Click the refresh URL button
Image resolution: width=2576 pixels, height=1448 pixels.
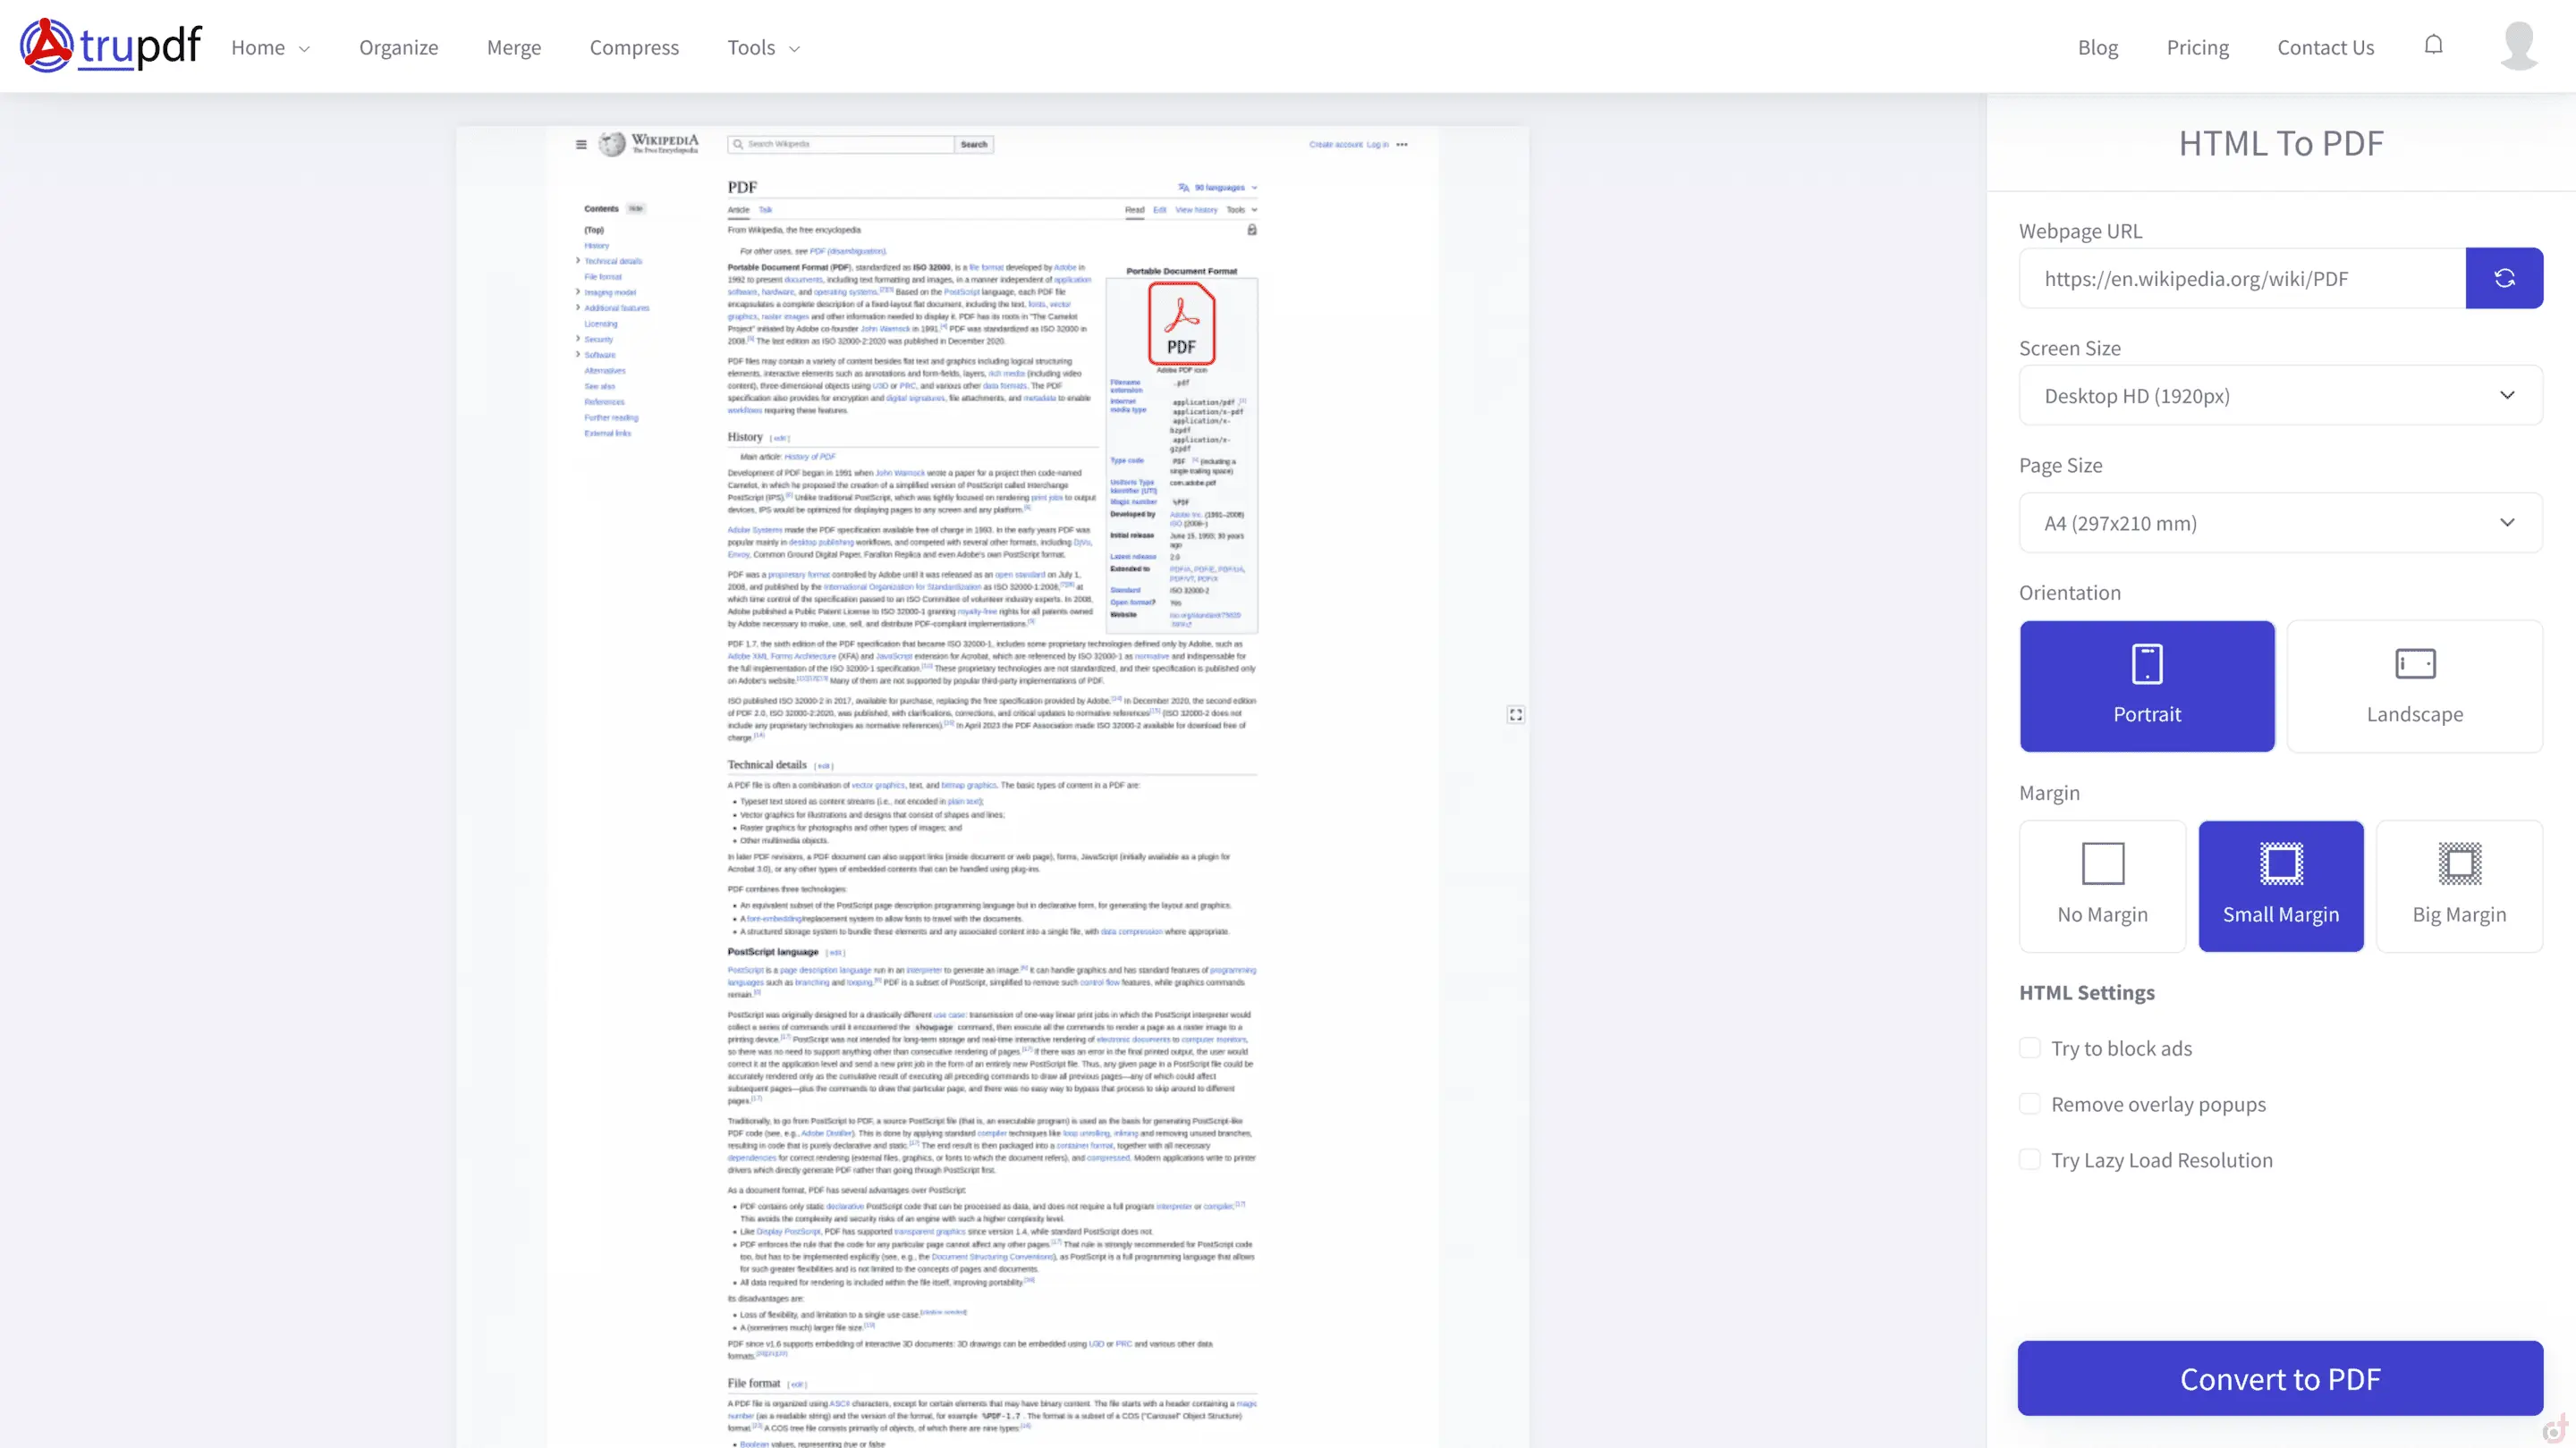tap(2503, 278)
